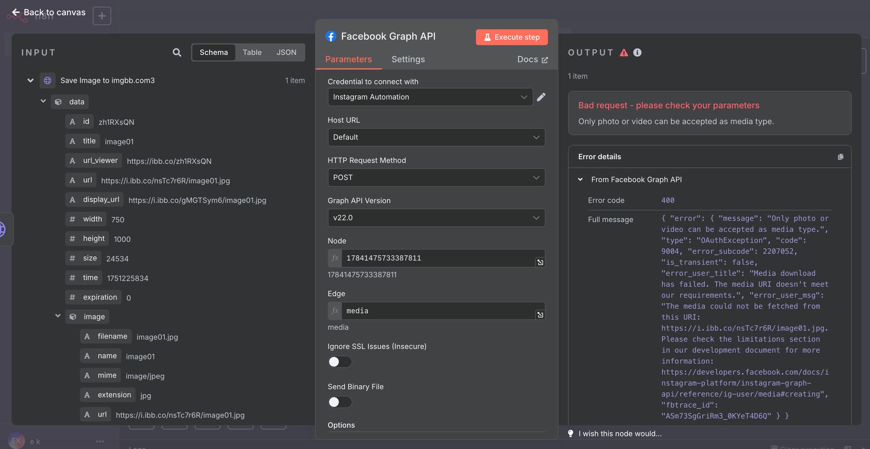Click the globe icon beside Save Image node

click(48, 81)
